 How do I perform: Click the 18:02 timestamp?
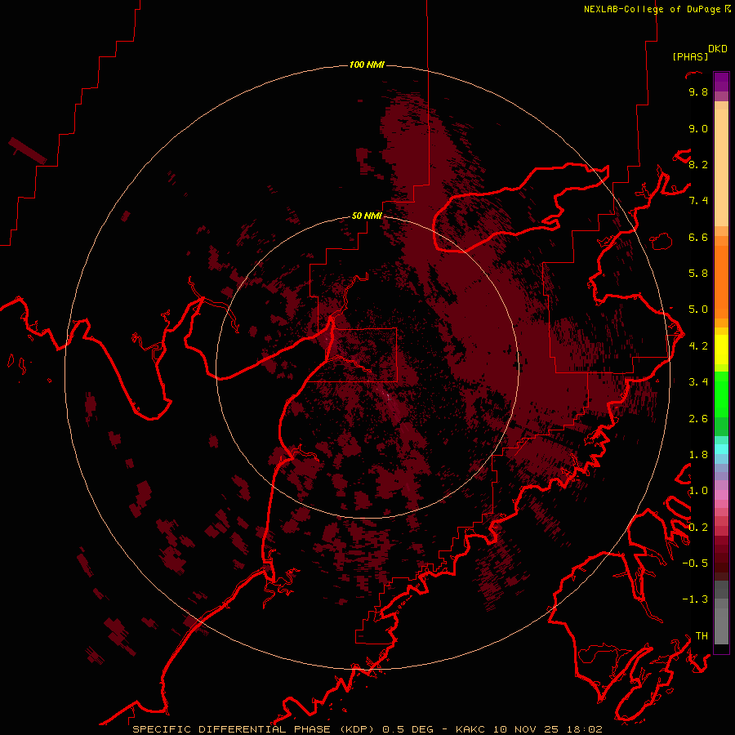[x=586, y=729]
